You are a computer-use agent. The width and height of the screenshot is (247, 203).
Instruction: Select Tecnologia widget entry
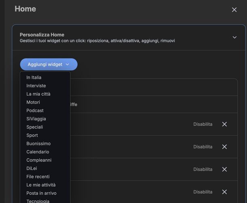[38, 201]
